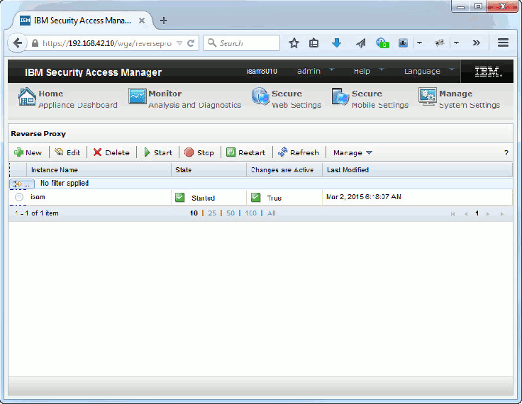
Task: Click the New instance toolbar icon
Action: tap(19, 152)
